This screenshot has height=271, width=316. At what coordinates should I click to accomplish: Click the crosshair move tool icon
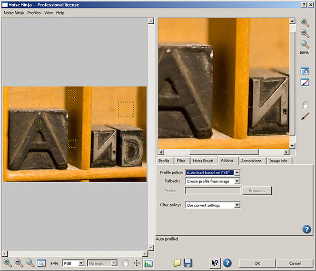(137, 263)
